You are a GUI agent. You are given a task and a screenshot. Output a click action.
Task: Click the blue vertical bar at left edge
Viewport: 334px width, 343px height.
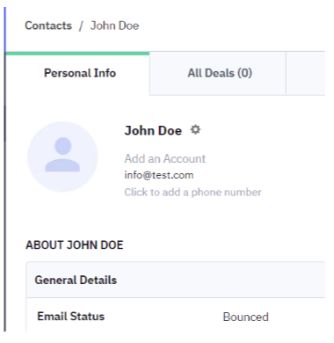point(5,29)
